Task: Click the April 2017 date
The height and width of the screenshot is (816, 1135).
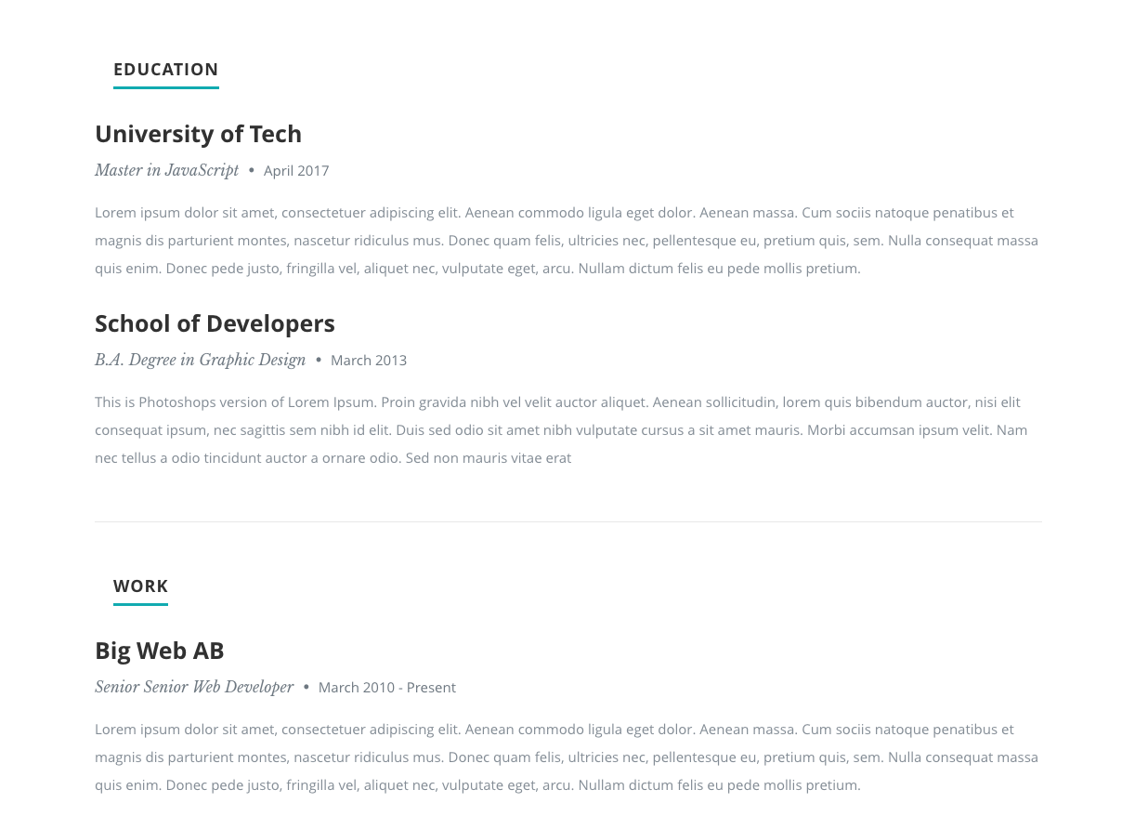Action: pyautogui.click(x=296, y=171)
